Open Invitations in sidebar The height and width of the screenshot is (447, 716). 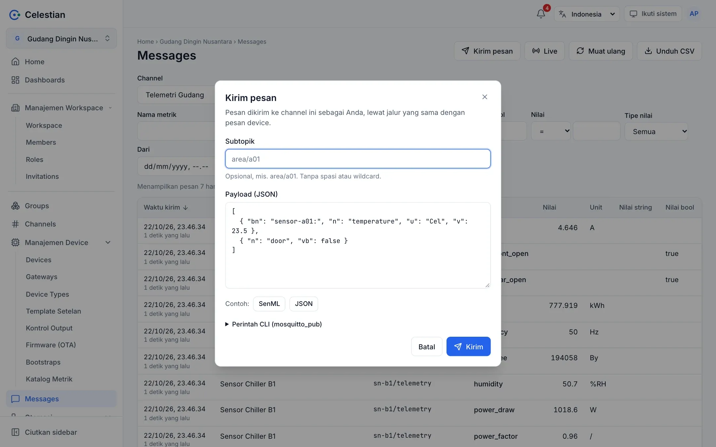(x=42, y=176)
